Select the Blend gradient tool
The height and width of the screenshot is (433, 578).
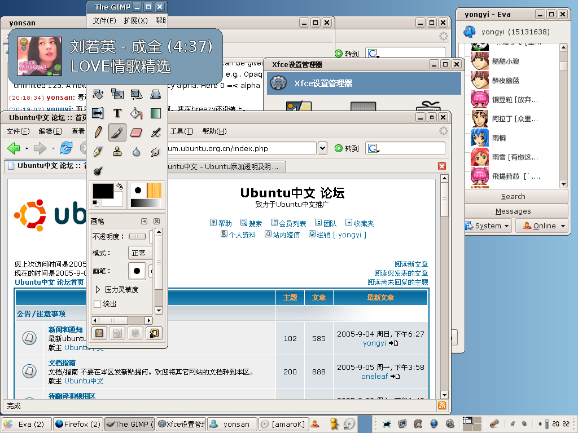coord(156,113)
